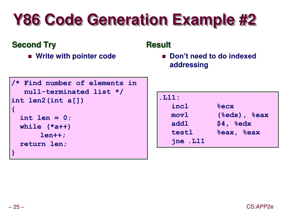The image size is (290, 217).
Task: Select the 'Result' heading
Action: click(x=159, y=45)
